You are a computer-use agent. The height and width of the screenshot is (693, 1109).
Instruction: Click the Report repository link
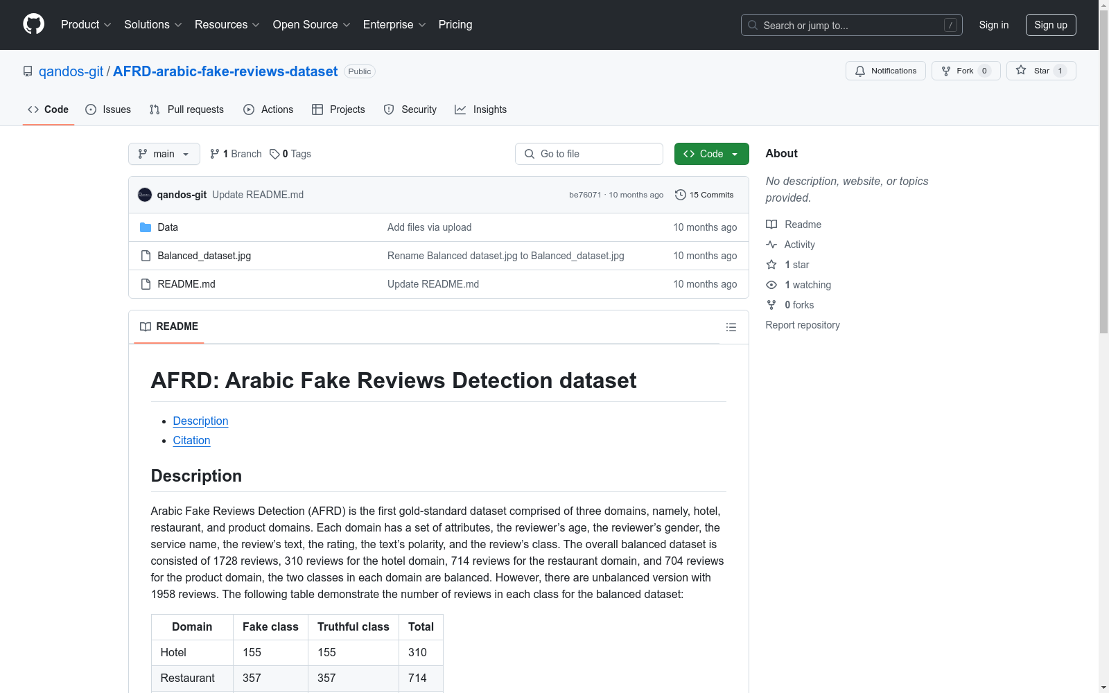tap(803, 325)
